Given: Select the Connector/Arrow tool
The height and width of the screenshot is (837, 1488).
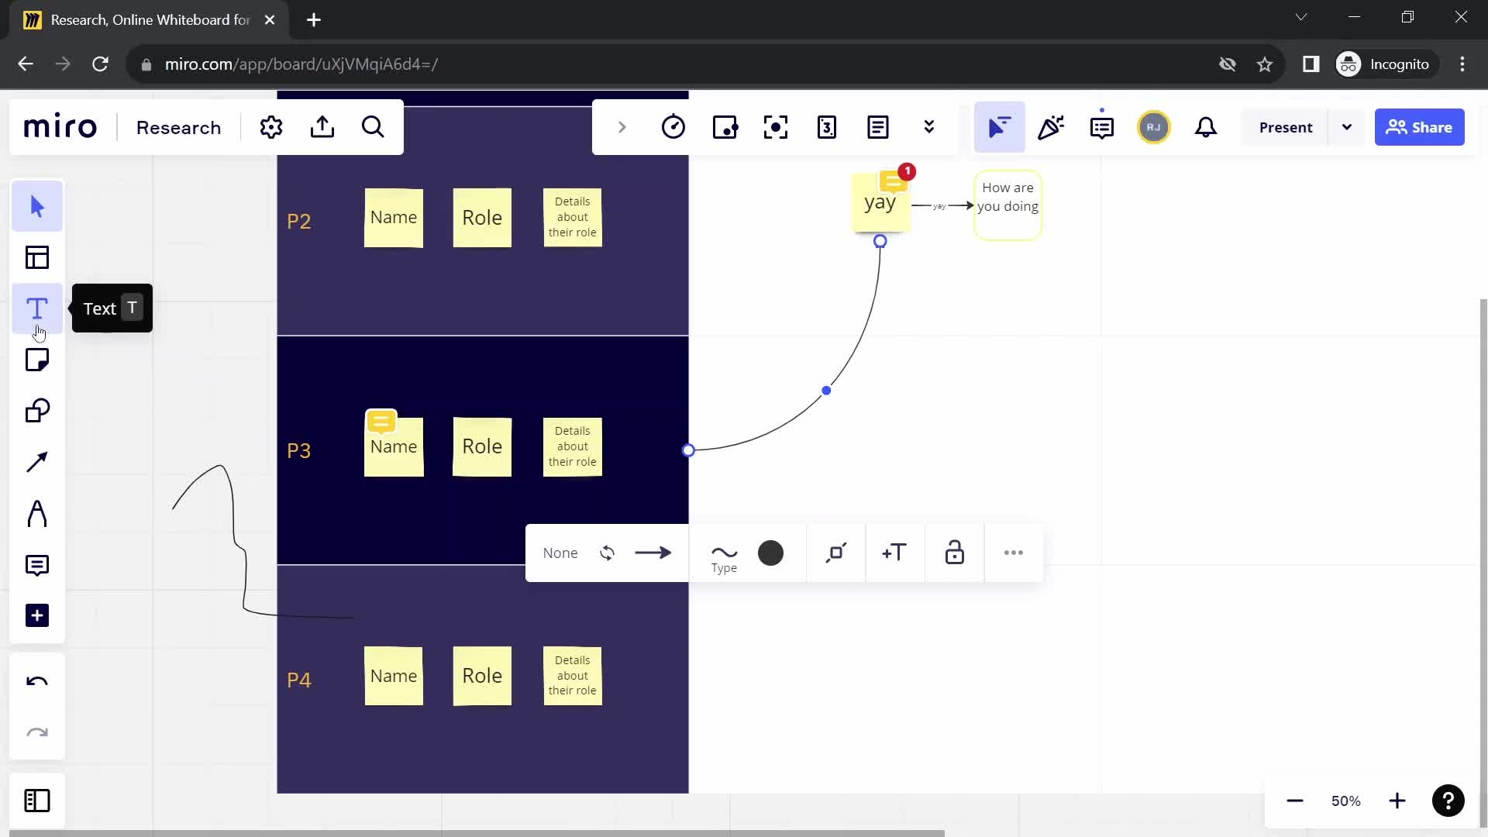Looking at the screenshot, I should point(38,461).
